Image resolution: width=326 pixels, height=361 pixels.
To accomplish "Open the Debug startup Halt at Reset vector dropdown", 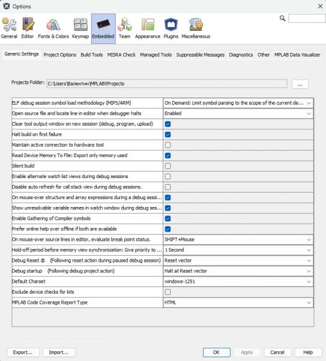I will 238,271.
